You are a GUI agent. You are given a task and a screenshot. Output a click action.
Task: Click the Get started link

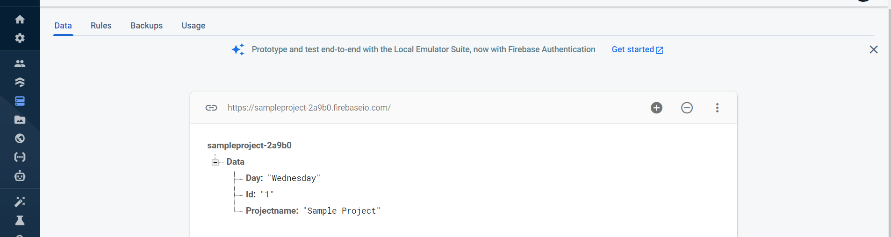click(x=637, y=49)
